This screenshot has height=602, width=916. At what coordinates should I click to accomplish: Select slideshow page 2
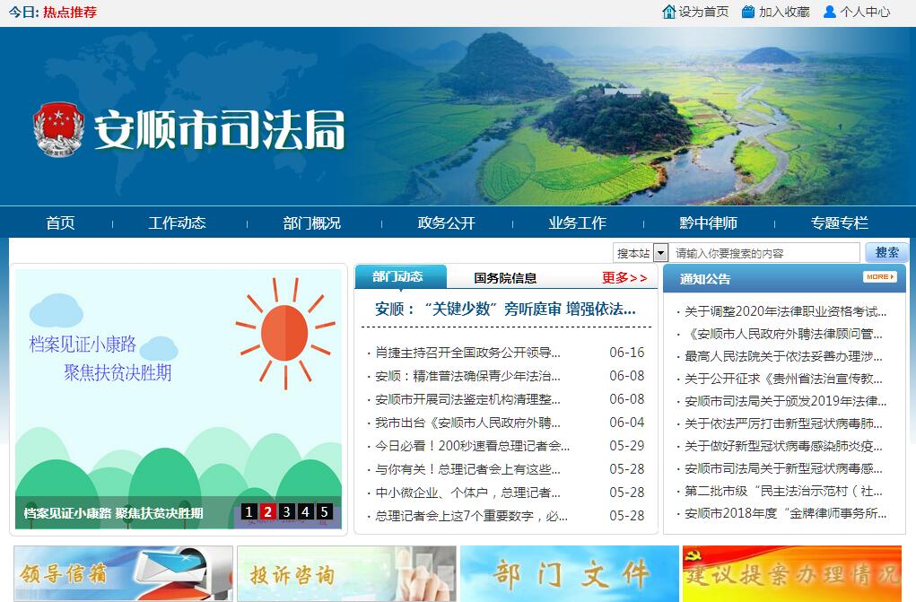pos(267,512)
